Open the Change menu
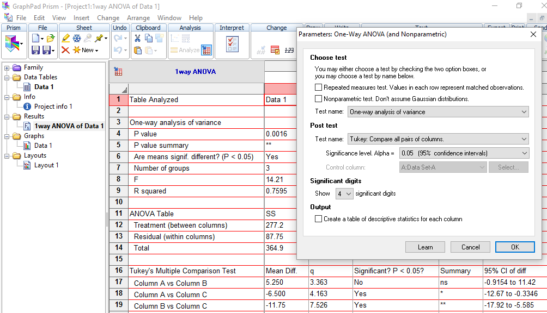The width and height of the screenshot is (547, 313). [108, 18]
